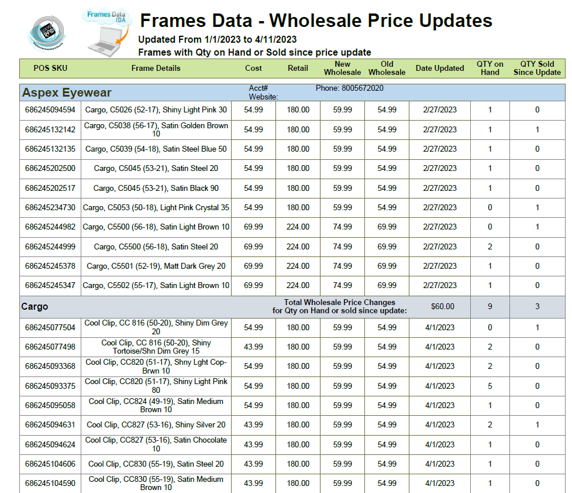The image size is (572, 493).
Task: Select Cool Clip CC 816 Shiny Dim Grey
Action: (156, 327)
